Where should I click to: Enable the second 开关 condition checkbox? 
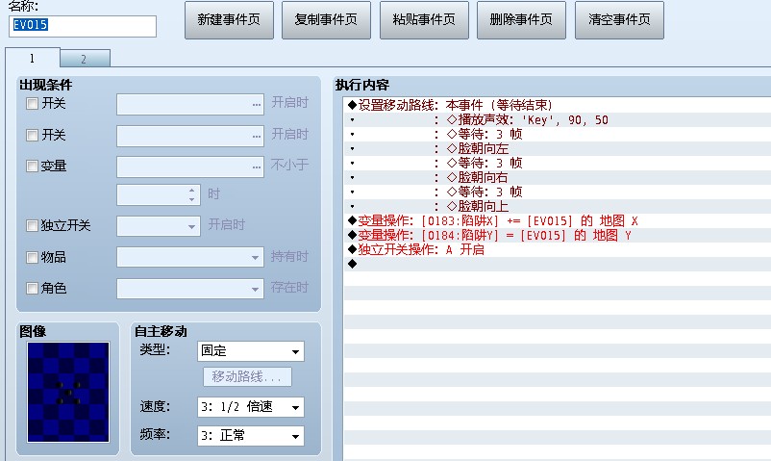32,135
